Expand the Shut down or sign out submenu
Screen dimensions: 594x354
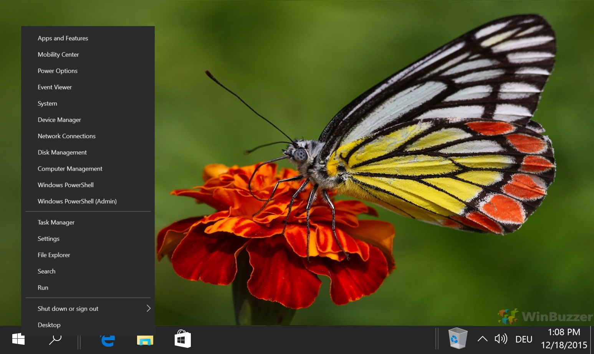68,308
